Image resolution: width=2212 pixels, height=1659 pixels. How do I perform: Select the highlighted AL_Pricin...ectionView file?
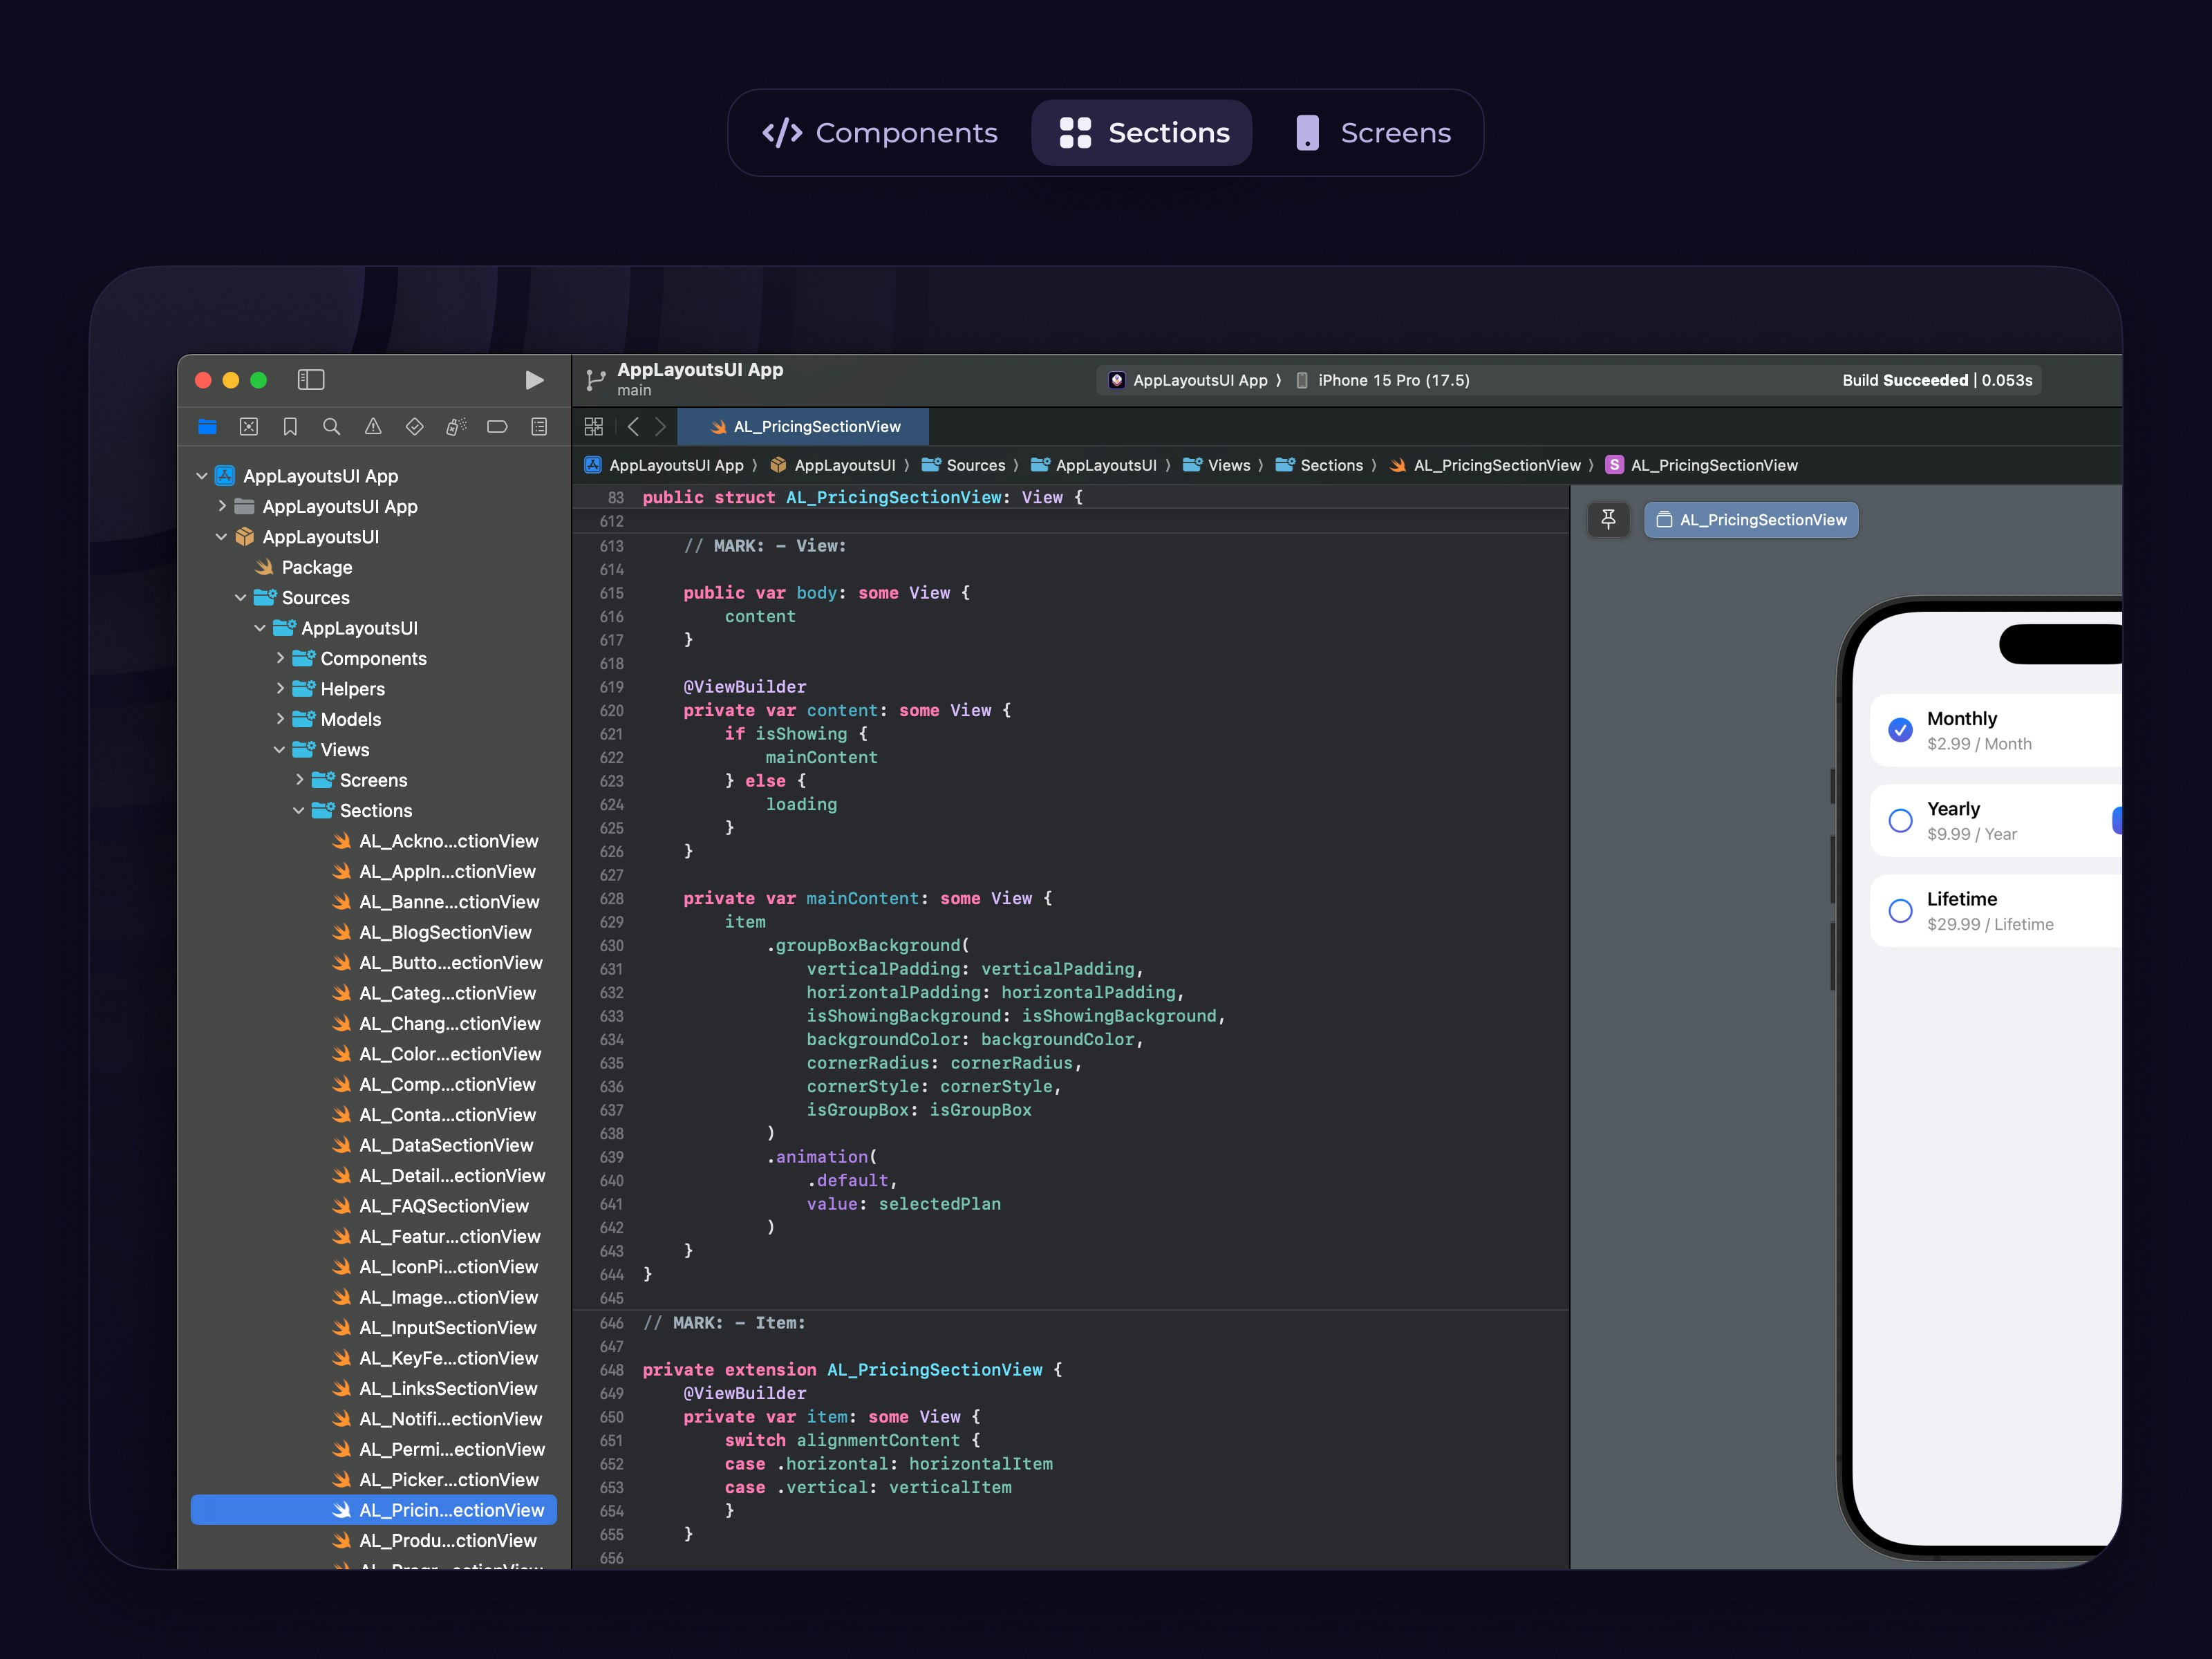pyautogui.click(x=374, y=1510)
